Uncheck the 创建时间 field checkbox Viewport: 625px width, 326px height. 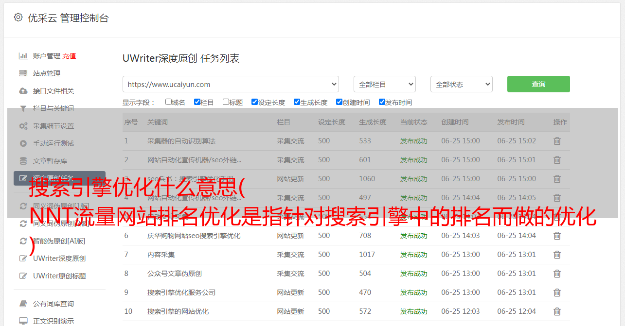pos(339,102)
